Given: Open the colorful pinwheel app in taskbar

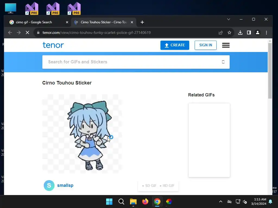Looking at the screenshot, I should pyautogui.click(x=169, y=201).
